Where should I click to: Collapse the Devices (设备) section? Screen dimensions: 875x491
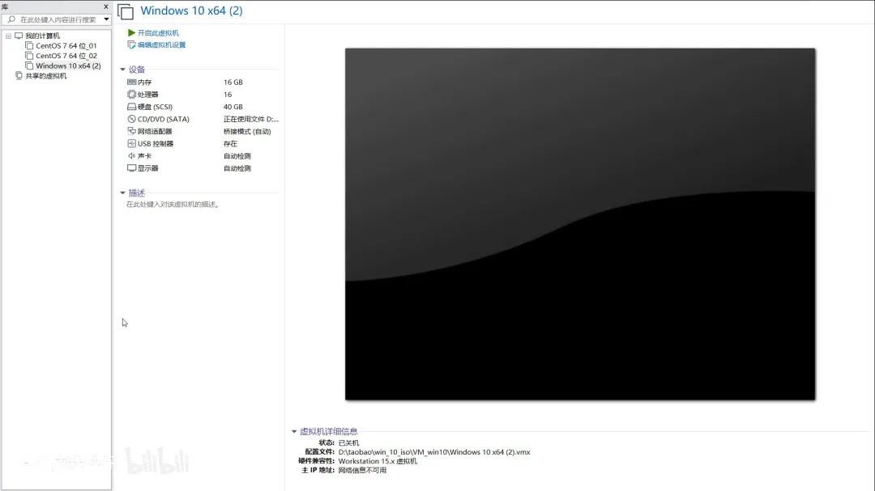pos(123,70)
